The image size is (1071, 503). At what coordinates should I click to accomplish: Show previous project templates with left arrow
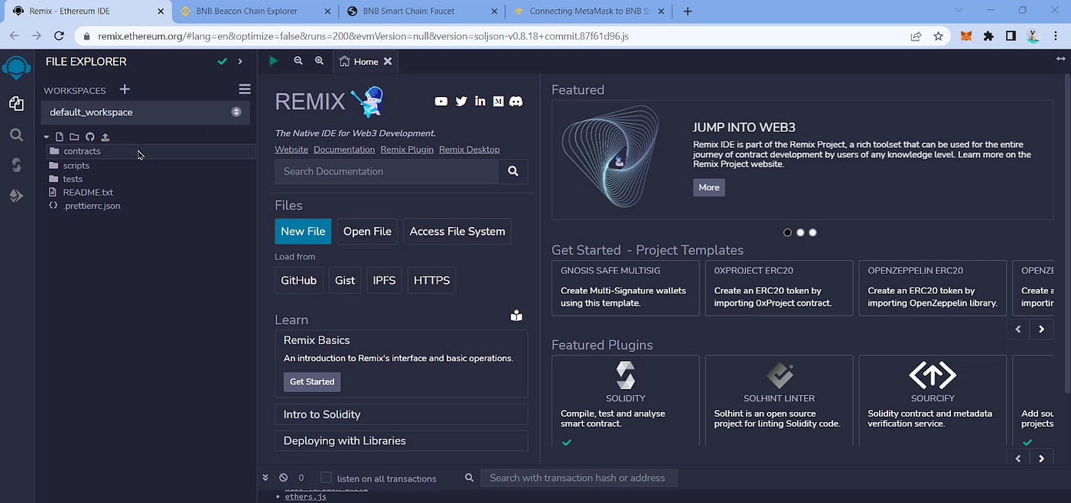tap(1018, 329)
